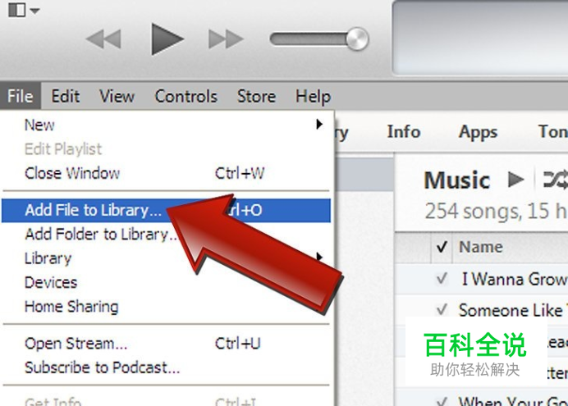
Task: Open the sidebar layout icon menu
Action: pyautogui.click(x=17, y=10)
